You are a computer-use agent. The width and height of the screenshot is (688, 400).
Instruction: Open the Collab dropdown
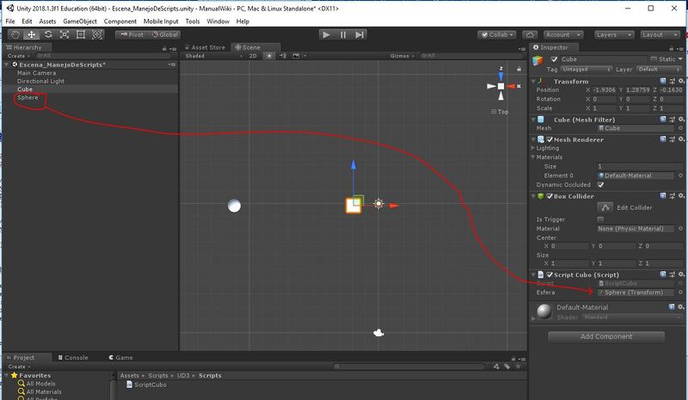coord(497,34)
